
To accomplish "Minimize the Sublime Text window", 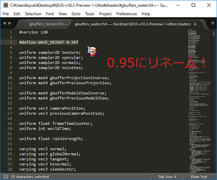I will (x=178, y=5).
